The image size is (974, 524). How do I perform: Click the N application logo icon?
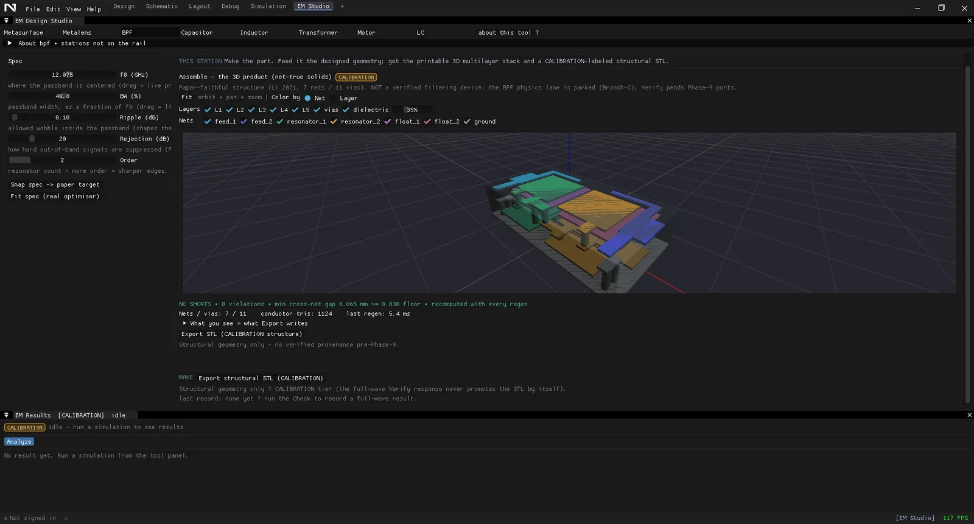coord(10,7)
